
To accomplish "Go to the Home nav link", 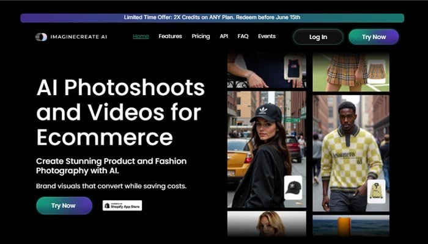I will [x=141, y=37].
